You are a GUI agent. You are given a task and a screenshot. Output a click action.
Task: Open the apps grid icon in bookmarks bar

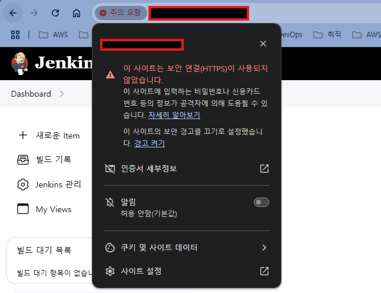(15, 35)
